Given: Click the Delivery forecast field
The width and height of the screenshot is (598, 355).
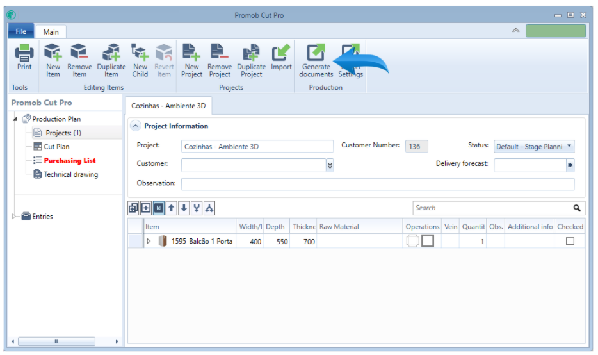Looking at the screenshot, I should (x=529, y=165).
